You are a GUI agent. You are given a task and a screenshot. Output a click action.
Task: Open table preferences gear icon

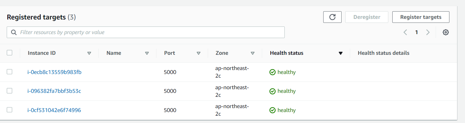445,32
